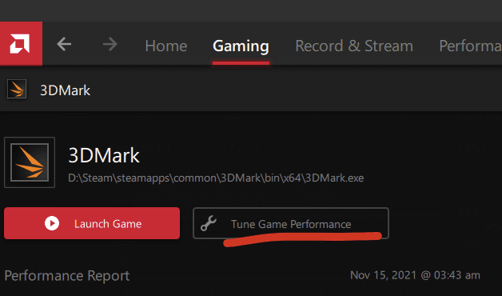Click the Nov 15, 2021 report timestamp

point(415,275)
